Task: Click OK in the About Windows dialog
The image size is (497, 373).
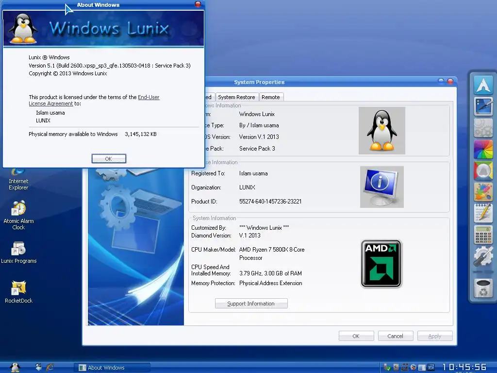Action: [109, 159]
